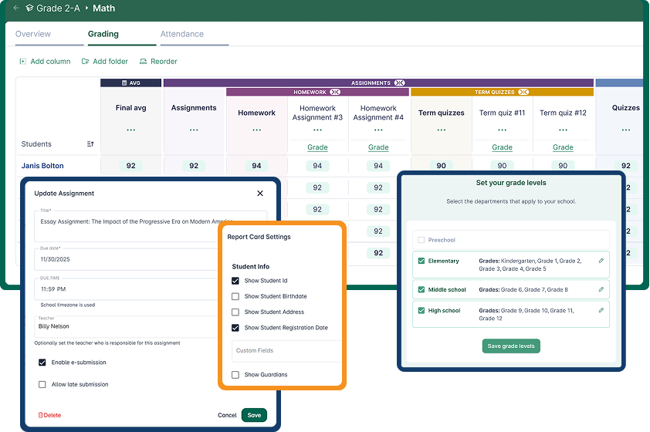Edit the Middle school pencil icon
Image resolution: width=650 pixels, height=432 pixels.
tap(601, 289)
